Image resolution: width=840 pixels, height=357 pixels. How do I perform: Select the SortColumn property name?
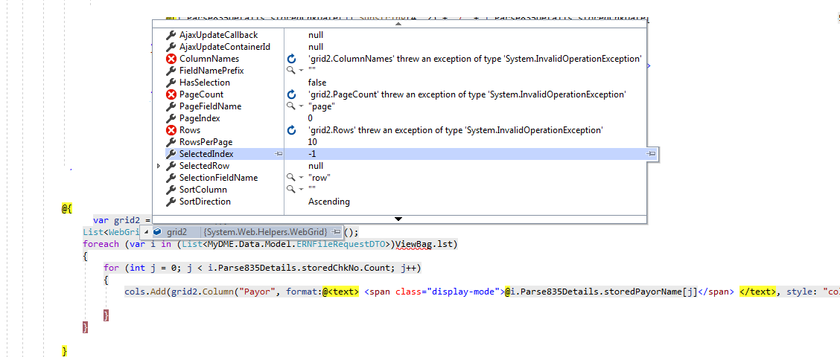tap(203, 190)
